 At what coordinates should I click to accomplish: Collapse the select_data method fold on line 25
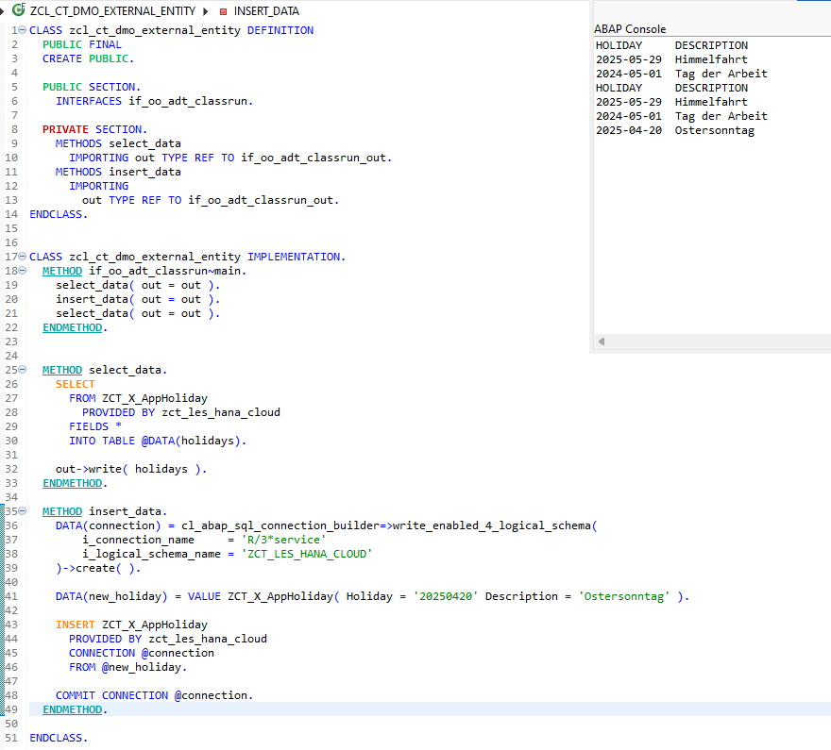[23, 370]
